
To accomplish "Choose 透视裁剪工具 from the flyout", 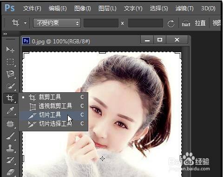I will (53, 106).
